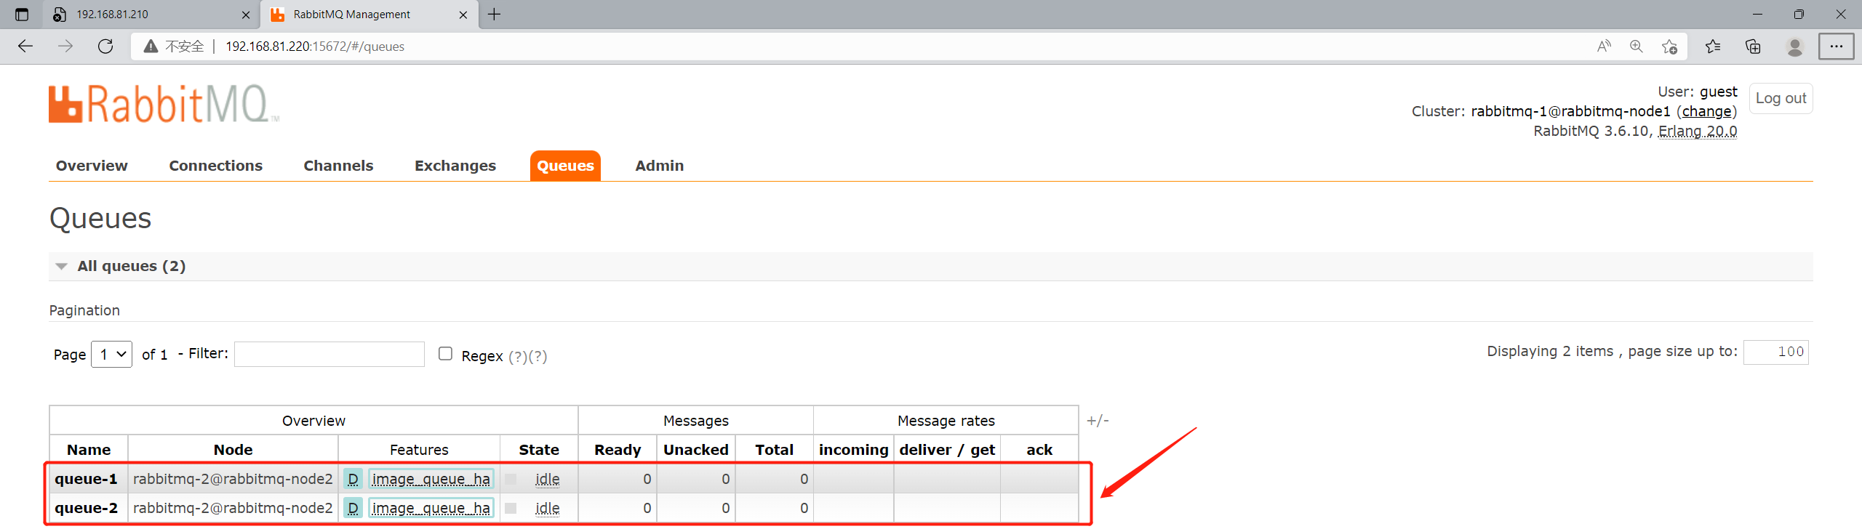Click the browser address bar URL
Image resolution: width=1862 pixels, height=529 pixels.
(315, 47)
